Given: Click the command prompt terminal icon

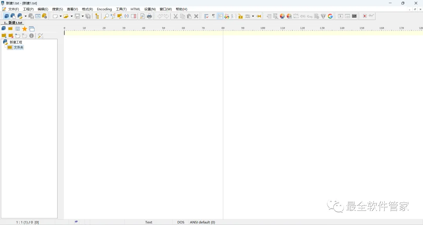Looking at the screenshot, I should (x=354, y=16).
